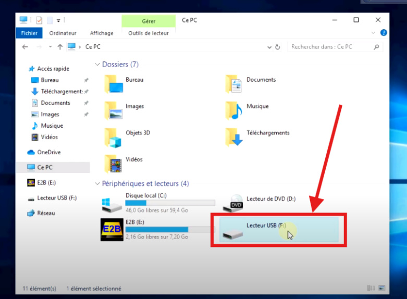Select the Images folder icon
Viewport: 407px width, 299px height.
click(114, 110)
